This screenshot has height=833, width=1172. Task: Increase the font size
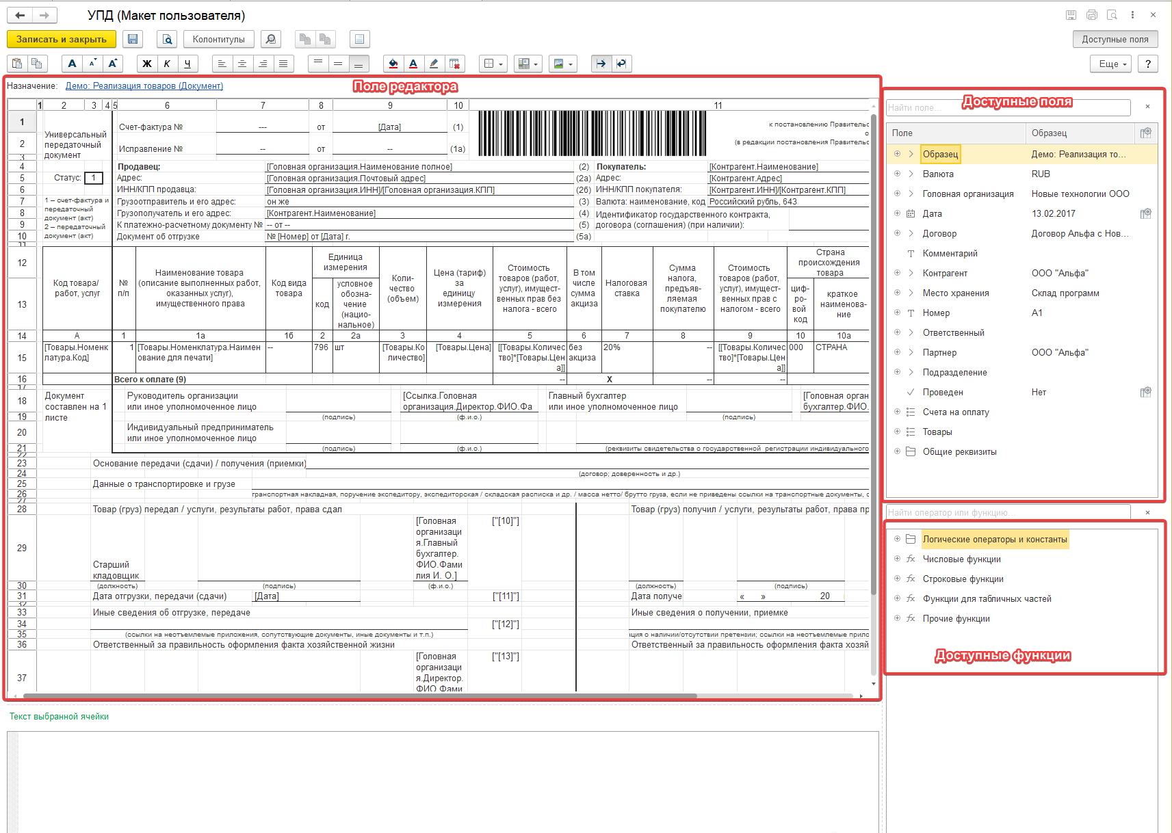coord(113,64)
